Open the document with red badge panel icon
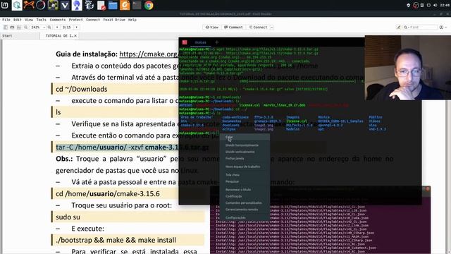 click(x=101, y=5)
